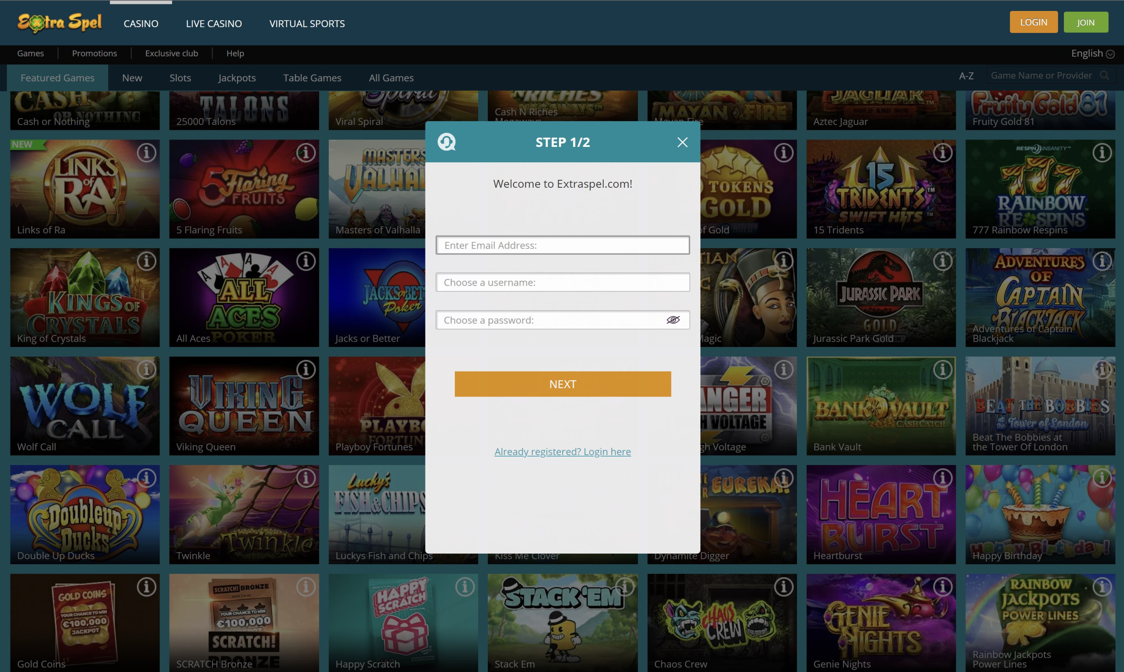The image size is (1124, 672).
Task: View info icon on Happy Scratch
Action: 465,587
